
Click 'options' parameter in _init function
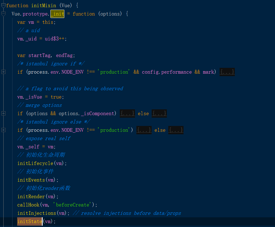click(x=110, y=14)
